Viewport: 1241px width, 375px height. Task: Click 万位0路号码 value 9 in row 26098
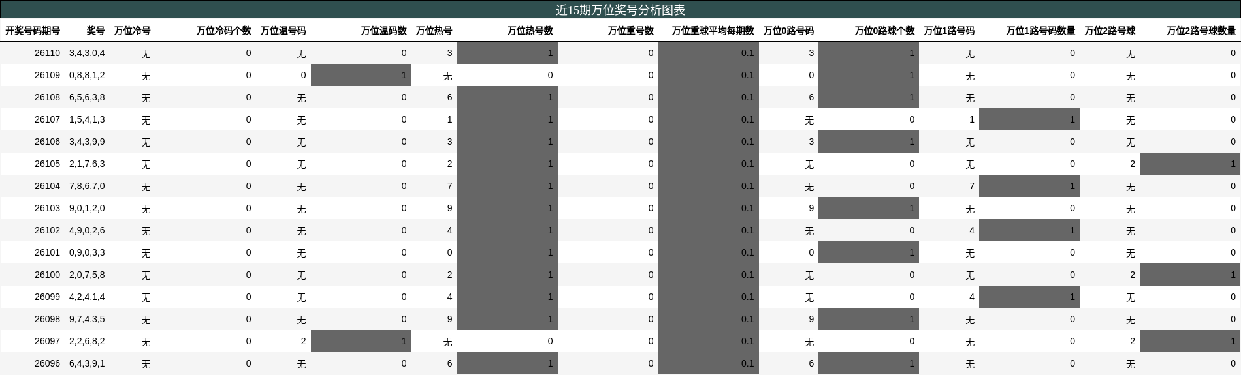coord(811,319)
